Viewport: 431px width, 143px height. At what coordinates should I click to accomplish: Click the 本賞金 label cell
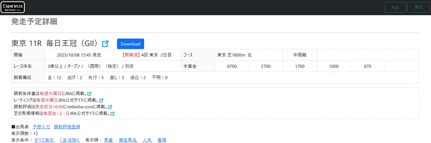pyautogui.click(x=198, y=66)
